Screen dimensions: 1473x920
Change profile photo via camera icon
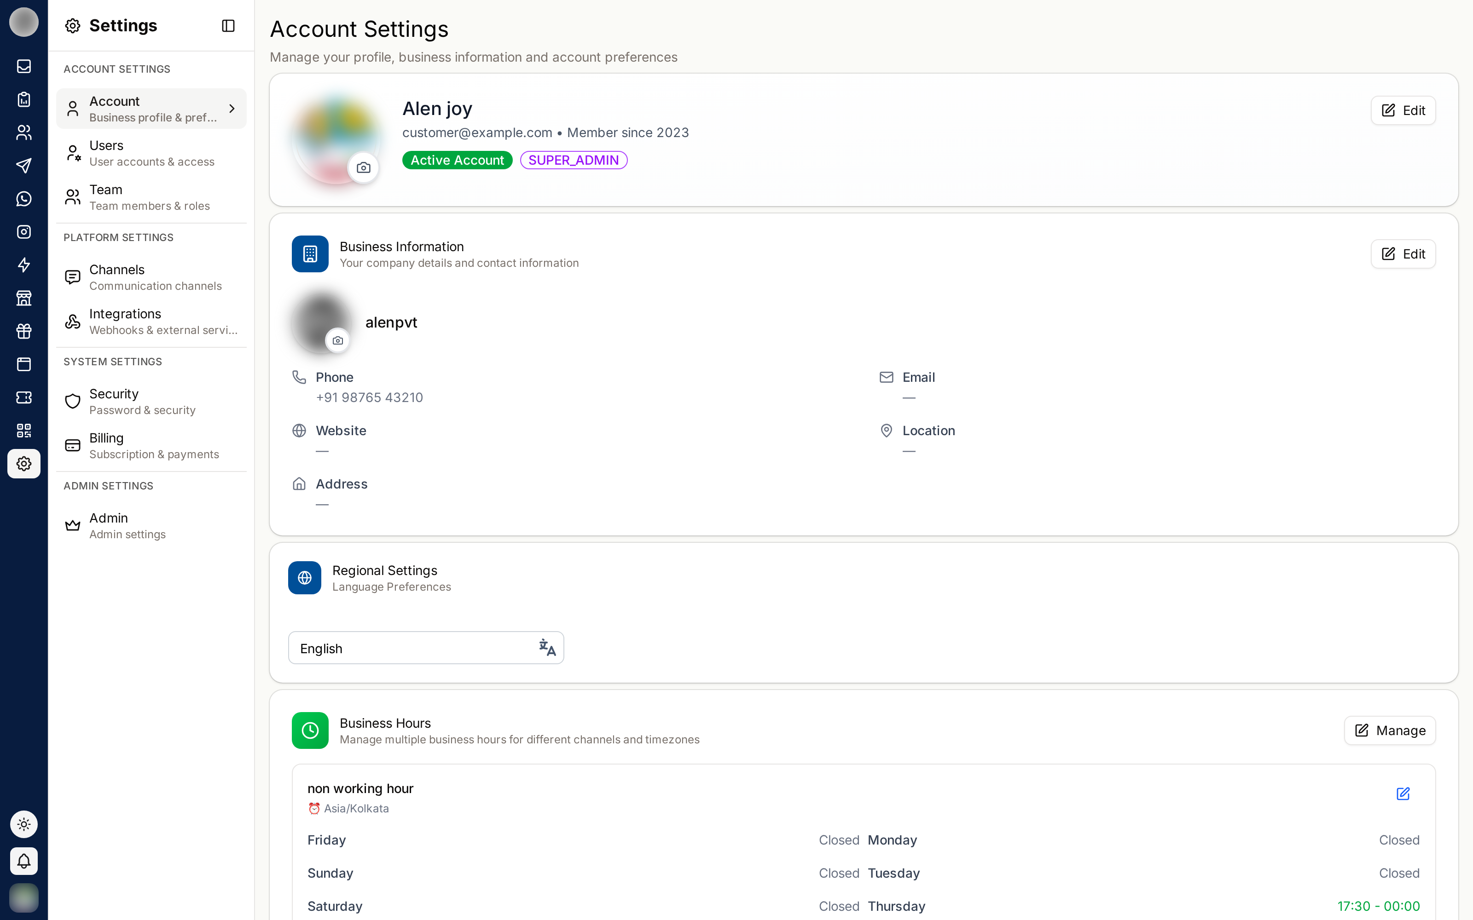[x=363, y=168]
